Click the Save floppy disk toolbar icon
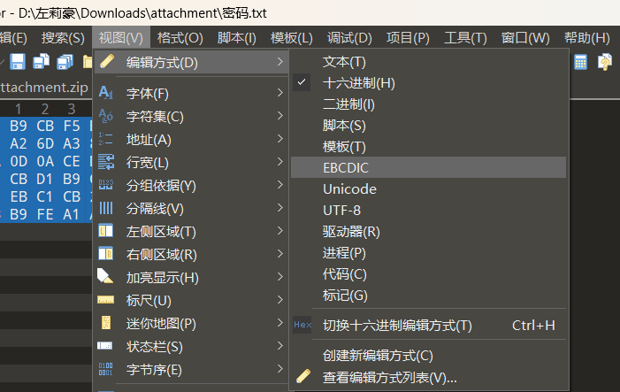Image resolution: width=620 pixels, height=392 pixels. click(x=18, y=62)
